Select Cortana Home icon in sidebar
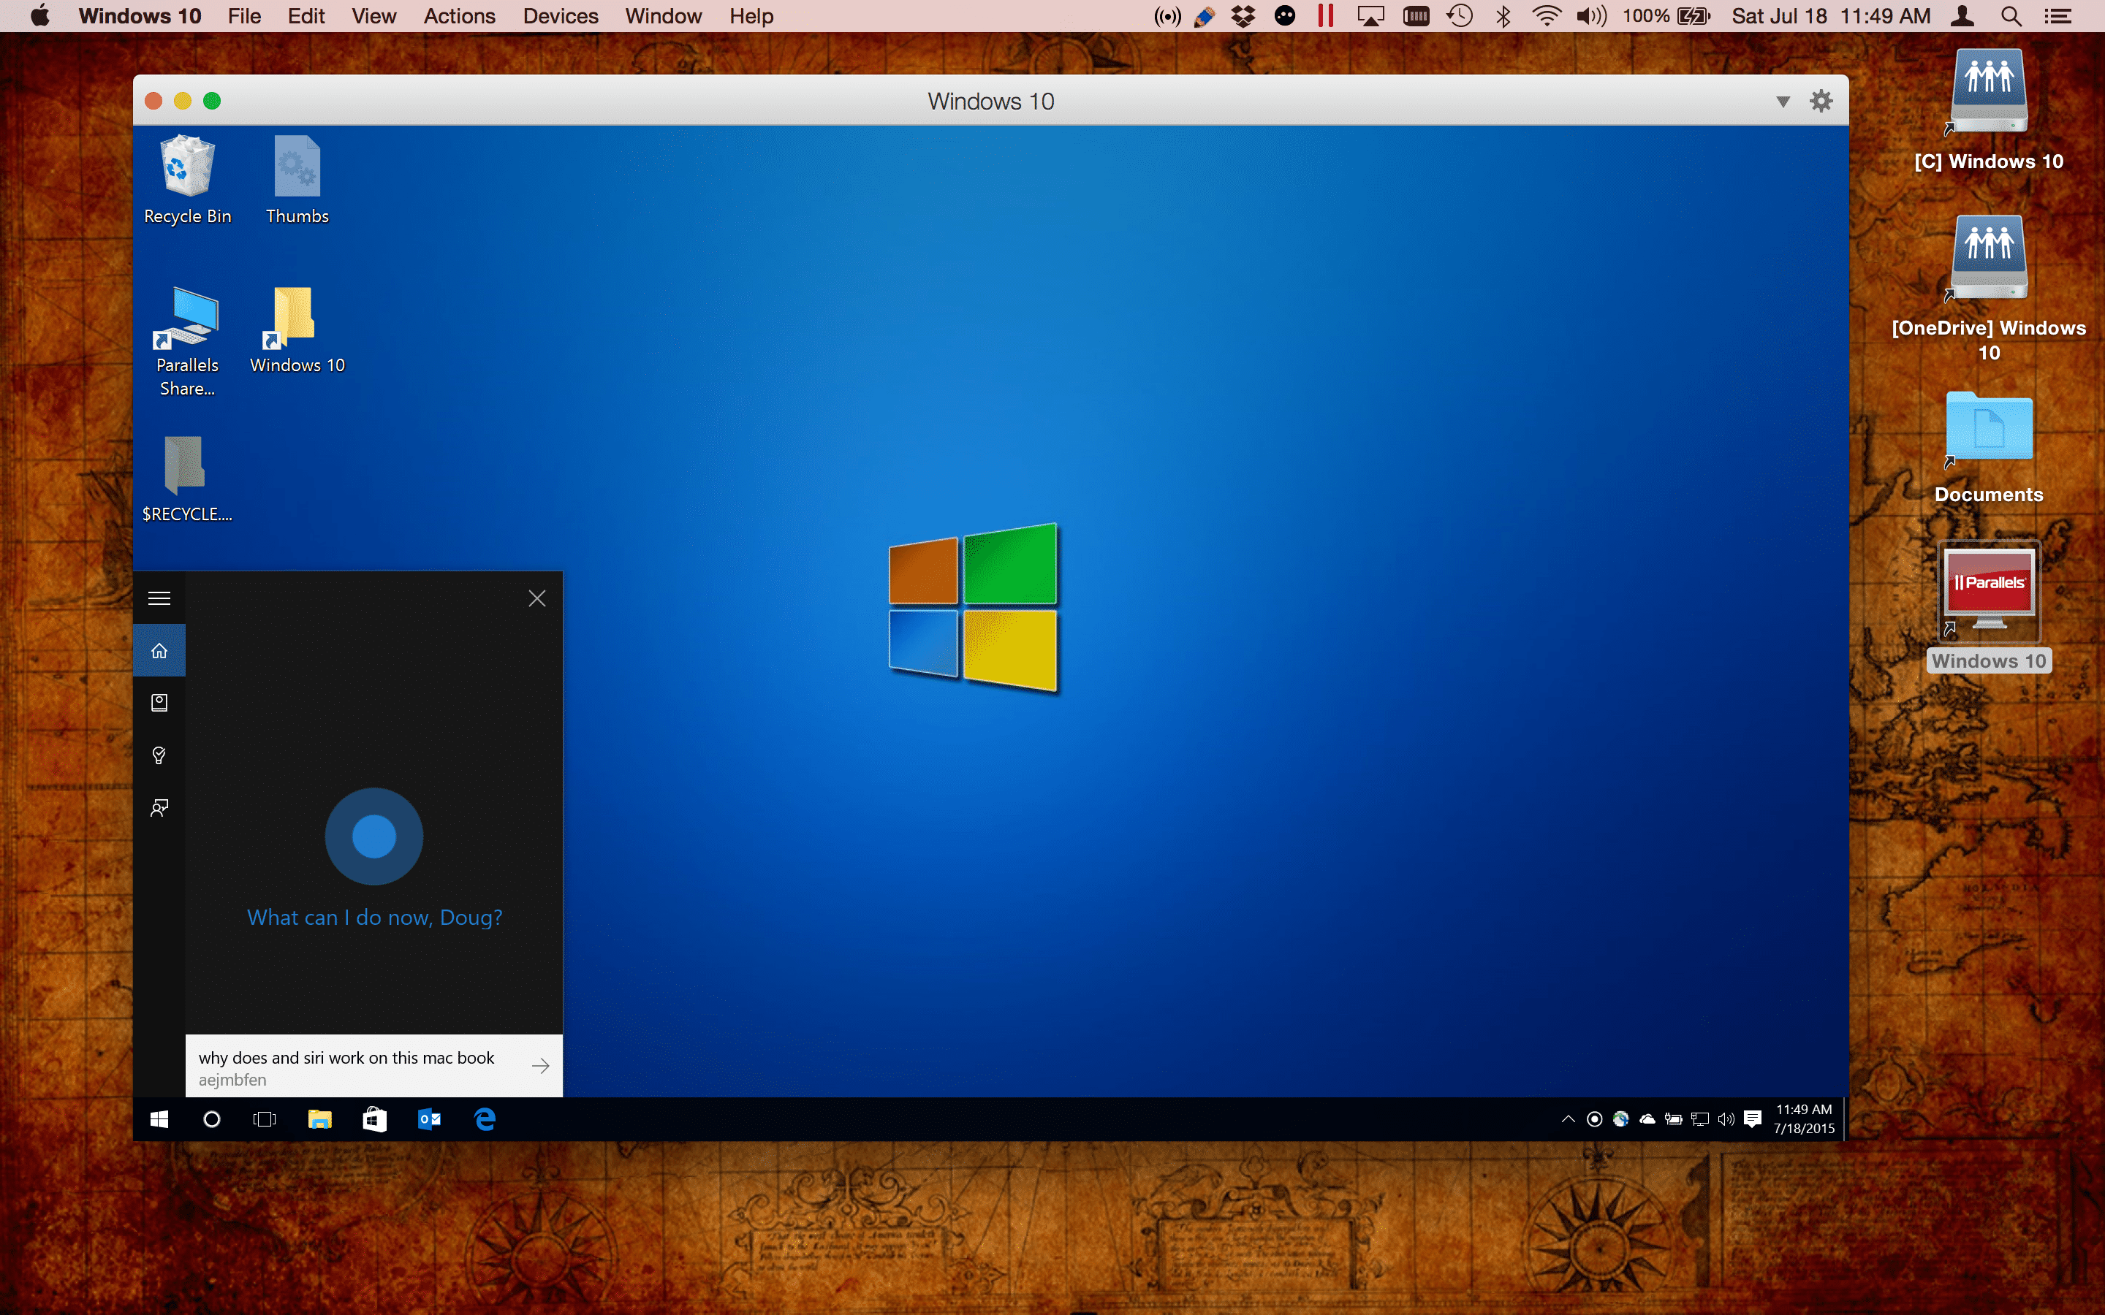Viewport: 2105px width, 1315px height. (159, 650)
